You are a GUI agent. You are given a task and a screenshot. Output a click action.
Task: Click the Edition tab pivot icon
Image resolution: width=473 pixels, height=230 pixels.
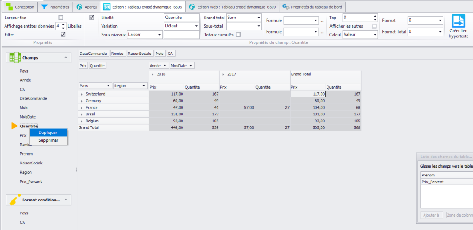(x=107, y=6)
